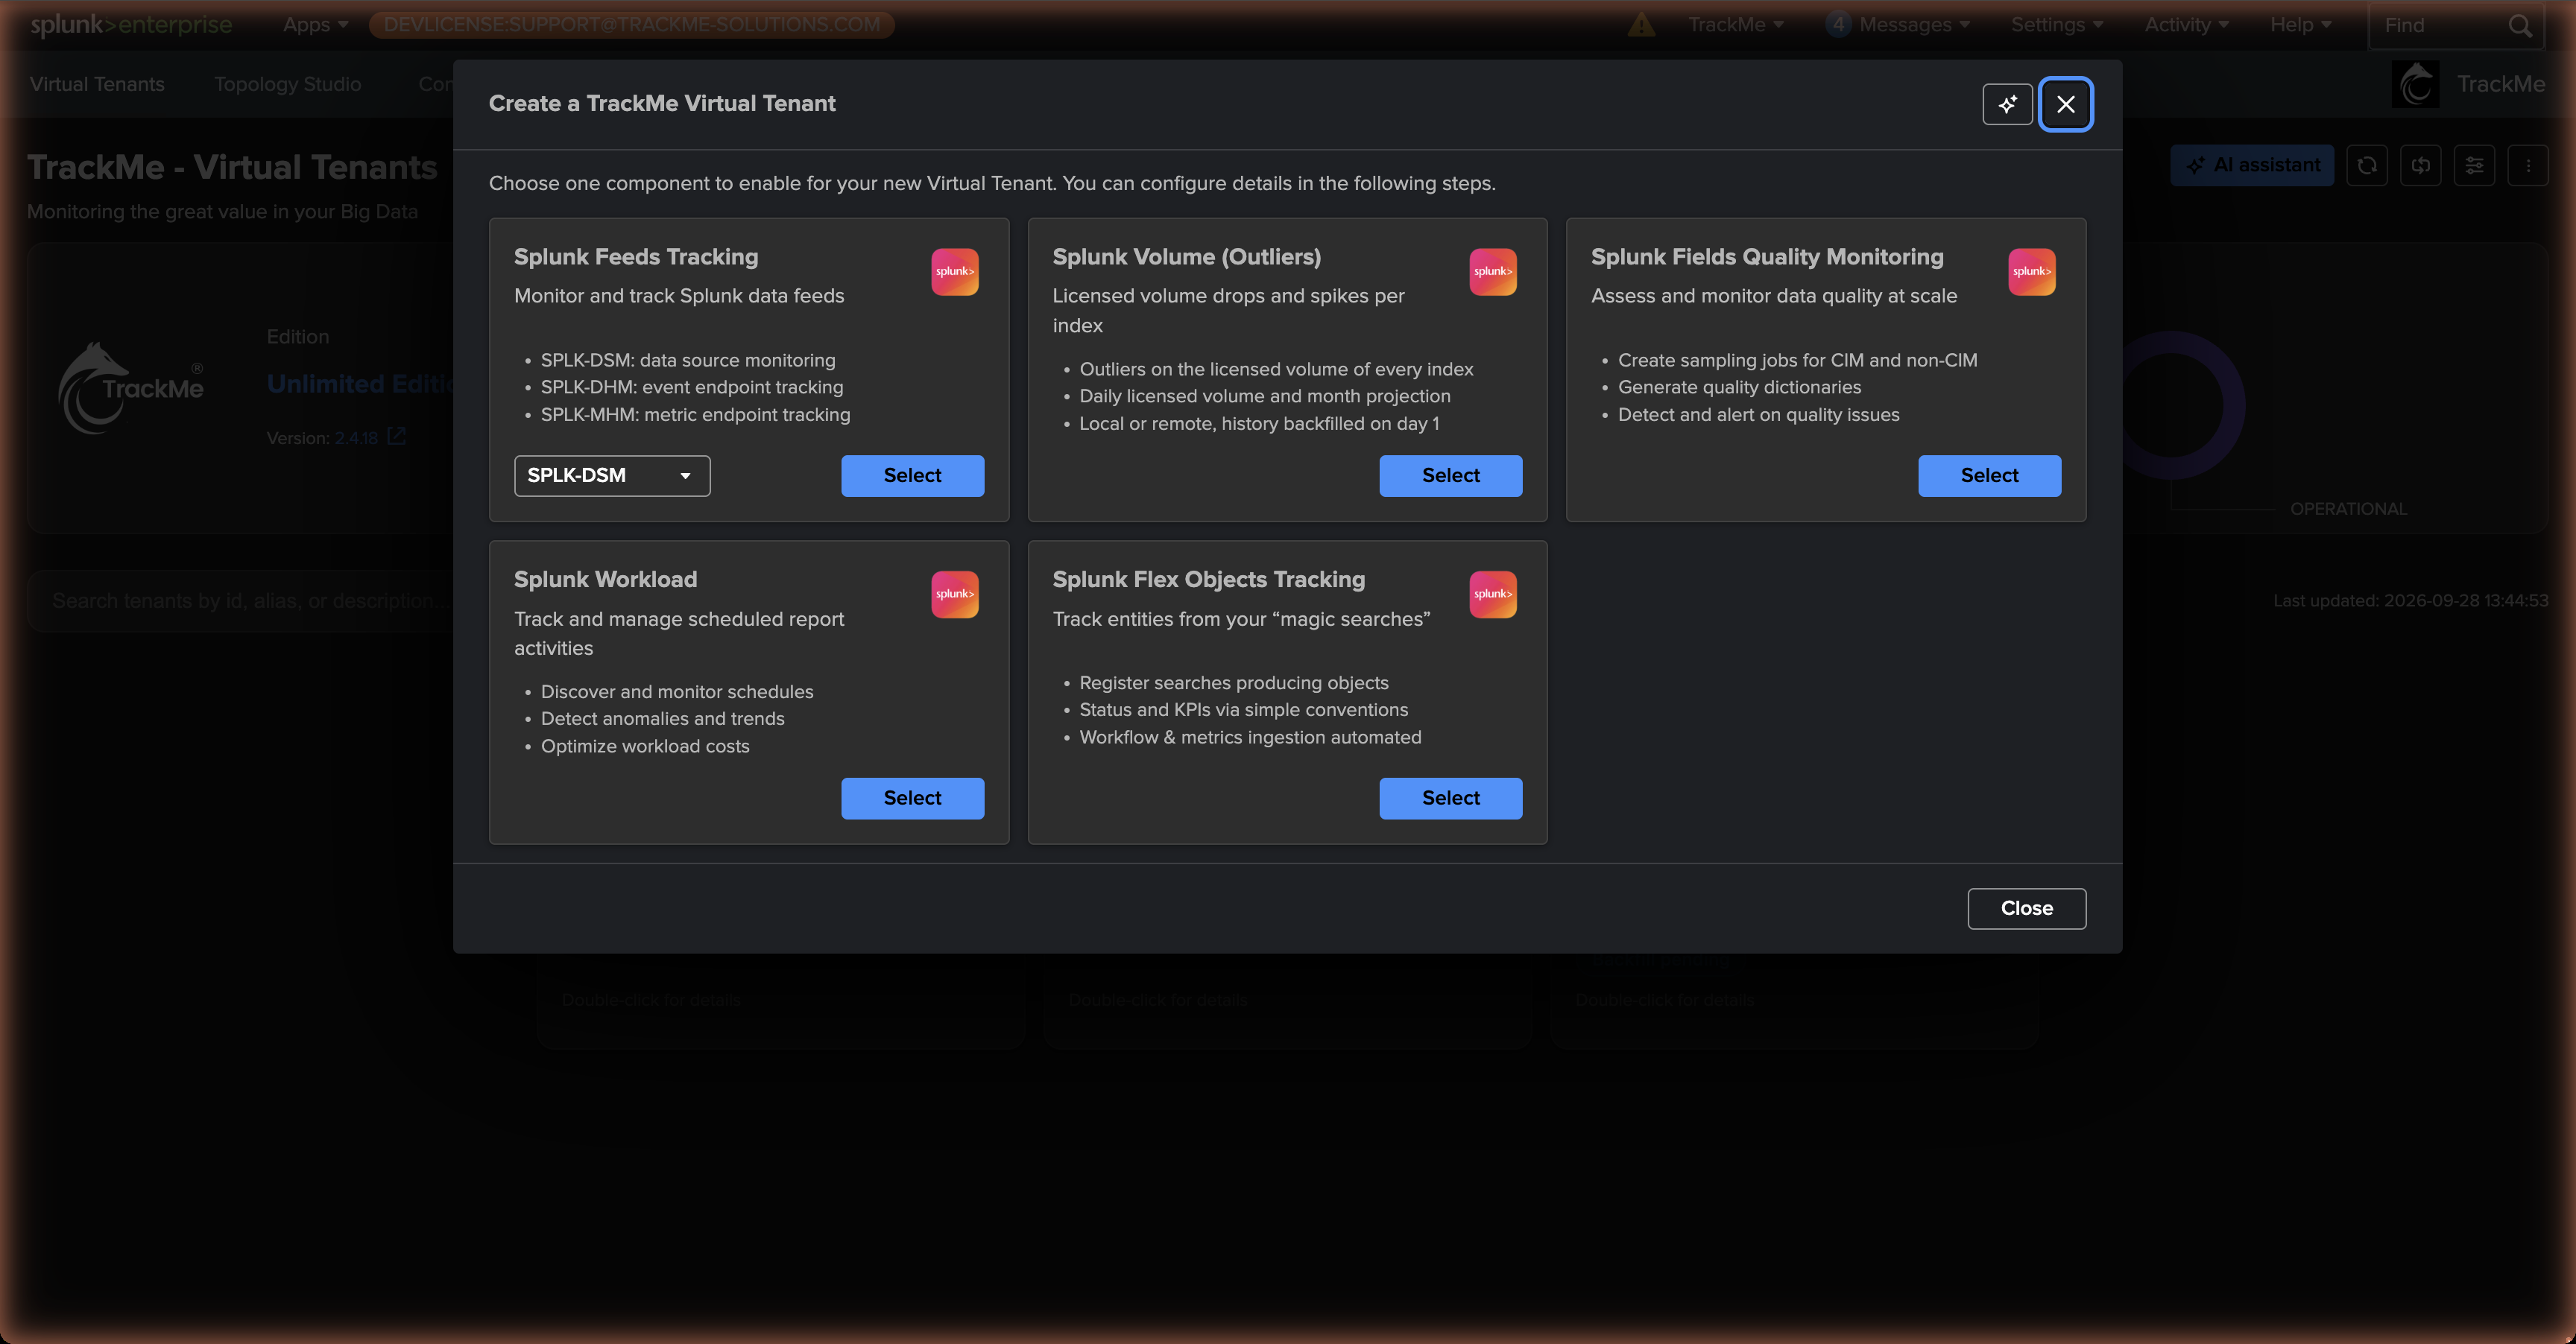Open the TrackMe user dropdown
This screenshot has width=2576, height=1344.
click(x=1735, y=25)
